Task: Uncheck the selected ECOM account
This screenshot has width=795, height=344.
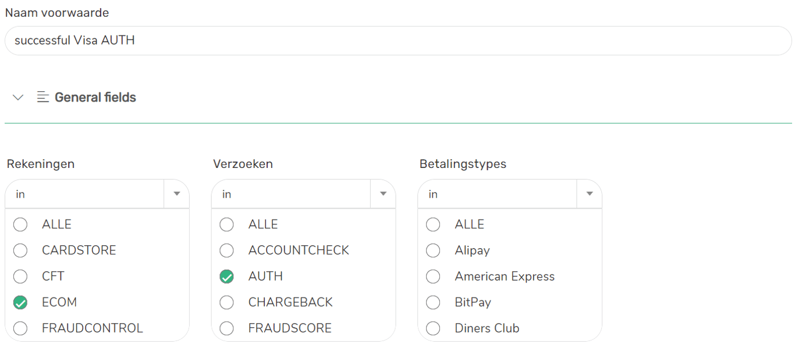Action: point(20,302)
